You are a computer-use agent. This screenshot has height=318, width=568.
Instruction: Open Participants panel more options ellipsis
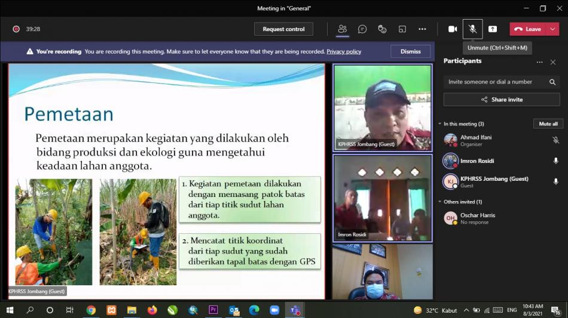[539, 62]
